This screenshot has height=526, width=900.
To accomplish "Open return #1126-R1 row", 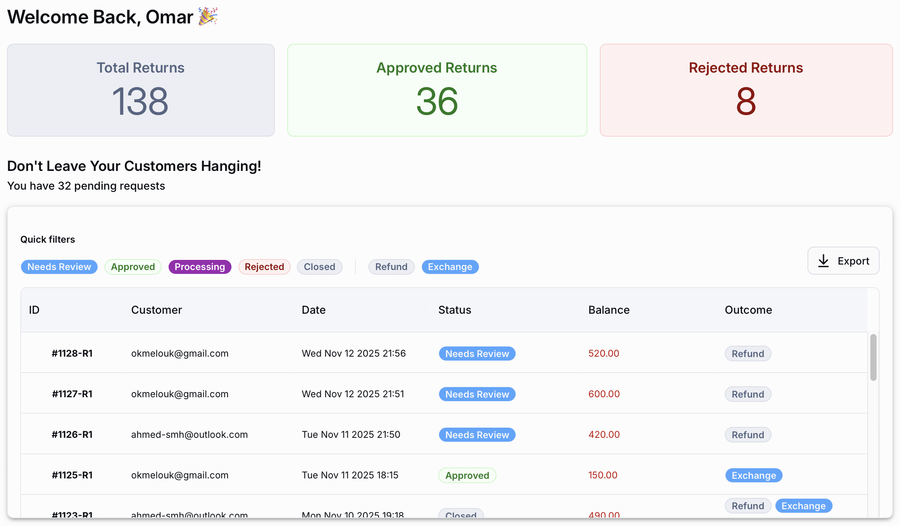I will point(72,435).
